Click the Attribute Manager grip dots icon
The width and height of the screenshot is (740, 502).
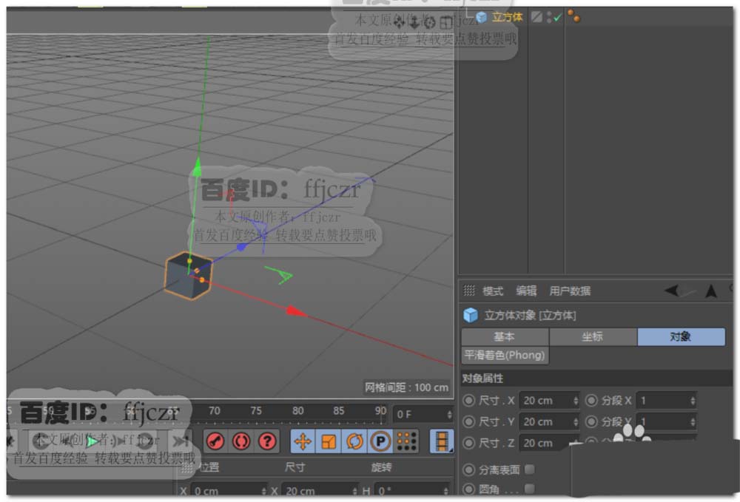(468, 291)
